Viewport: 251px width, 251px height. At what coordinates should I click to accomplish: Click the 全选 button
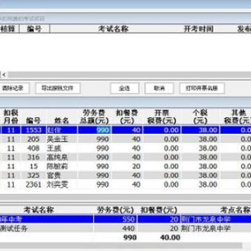point(125,89)
